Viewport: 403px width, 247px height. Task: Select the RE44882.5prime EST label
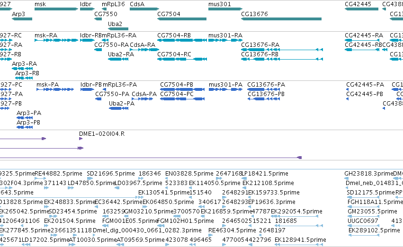pos(58,174)
